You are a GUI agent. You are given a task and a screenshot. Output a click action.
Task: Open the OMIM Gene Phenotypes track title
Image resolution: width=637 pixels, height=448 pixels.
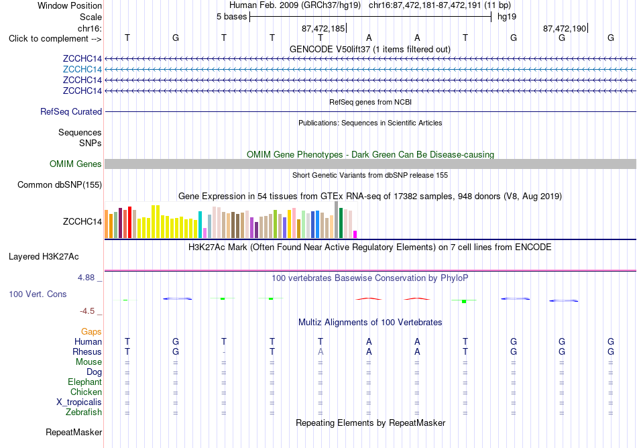pos(370,155)
